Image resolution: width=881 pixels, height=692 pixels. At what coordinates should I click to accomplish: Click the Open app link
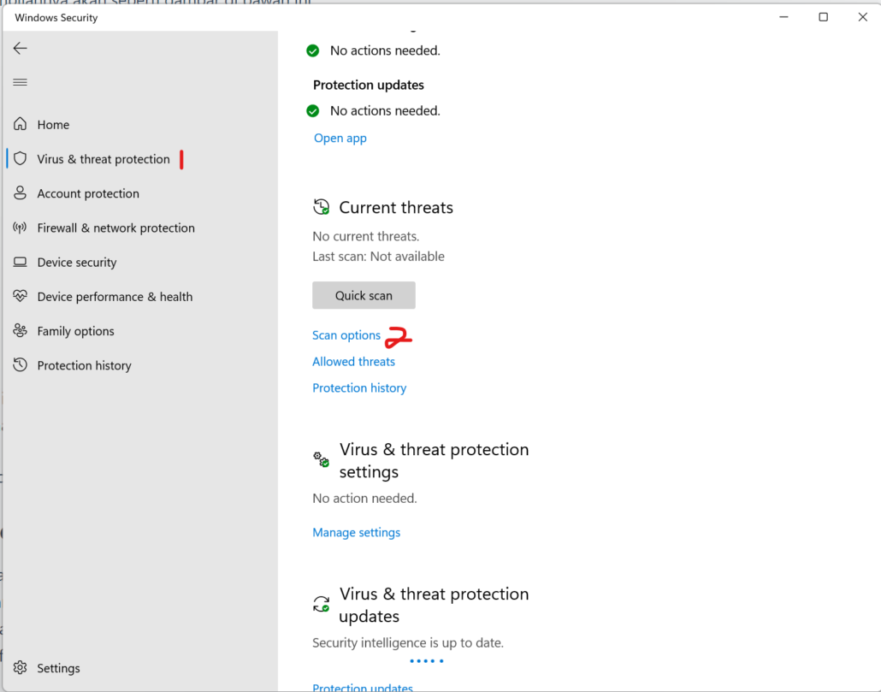pyautogui.click(x=340, y=139)
